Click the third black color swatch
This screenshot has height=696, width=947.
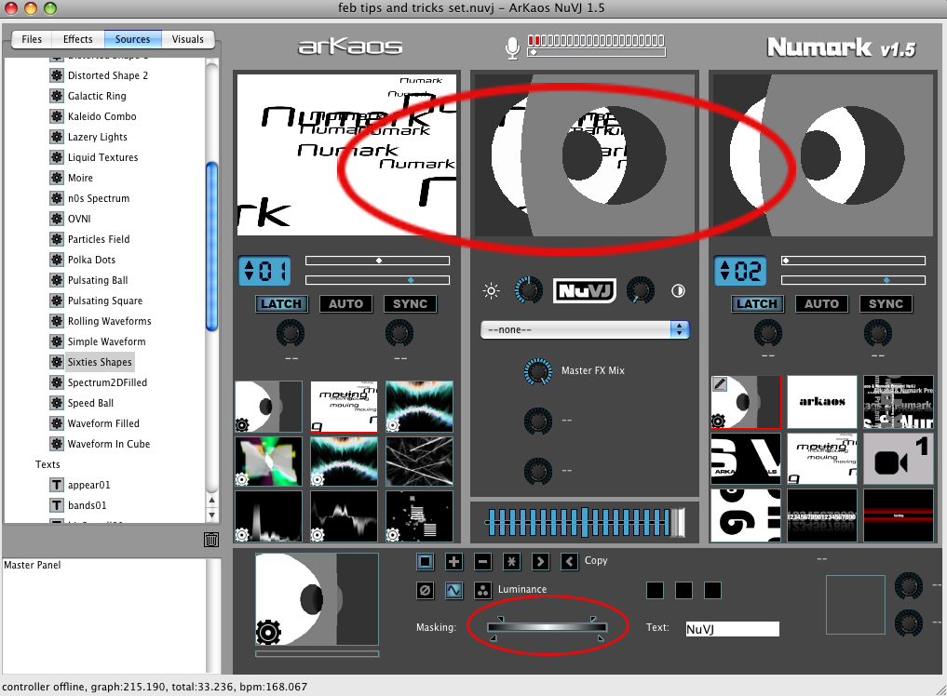[x=712, y=590]
